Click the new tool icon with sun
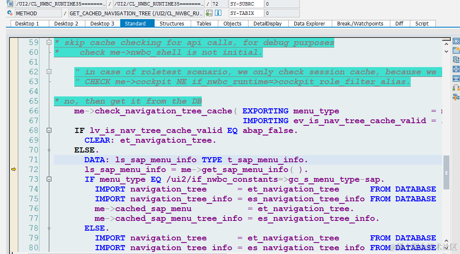The height and width of the screenshot is (254, 460). coord(456,50)
